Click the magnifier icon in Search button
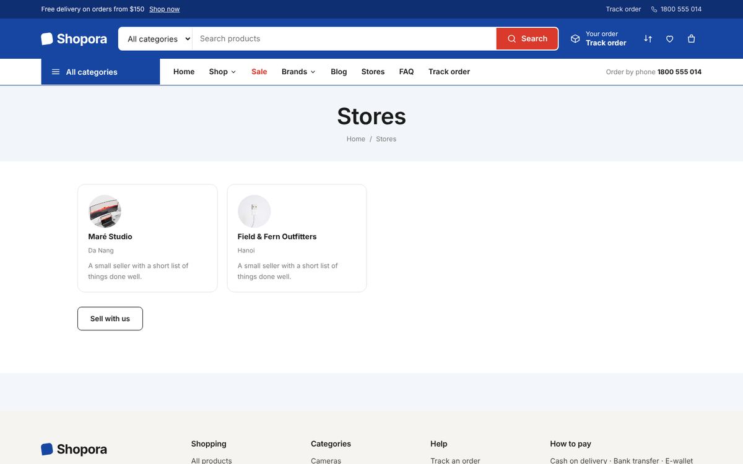 coord(511,38)
